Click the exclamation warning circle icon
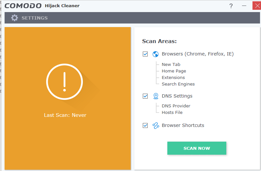Screen dimensions: 261x171 pyautogui.click(x=65, y=82)
